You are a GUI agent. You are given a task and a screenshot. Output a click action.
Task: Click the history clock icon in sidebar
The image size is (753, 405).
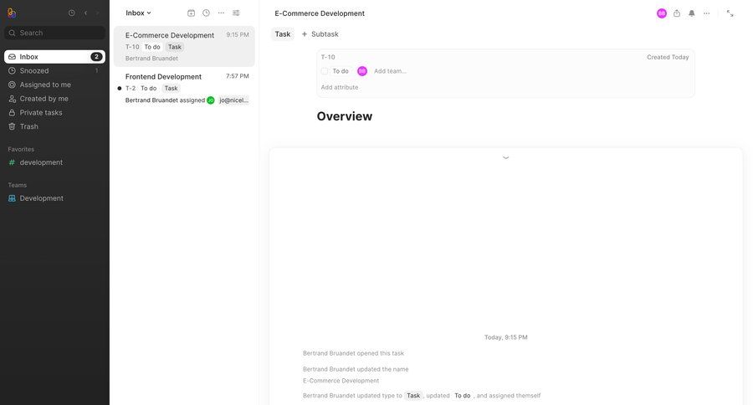point(72,13)
